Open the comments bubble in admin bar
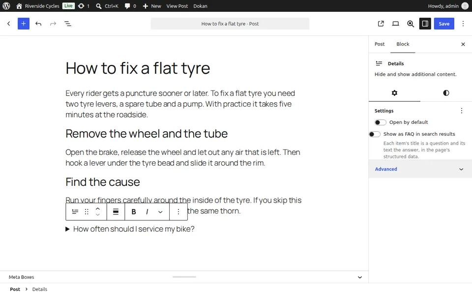Screen dimensions: 472x295 130,6
